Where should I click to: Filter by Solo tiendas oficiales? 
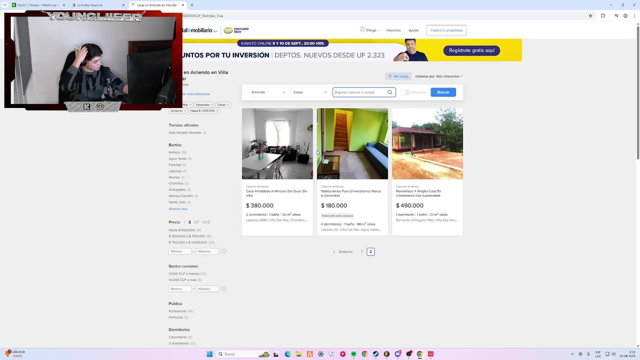point(187,132)
